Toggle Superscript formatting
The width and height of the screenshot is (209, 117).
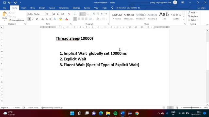click(50, 19)
